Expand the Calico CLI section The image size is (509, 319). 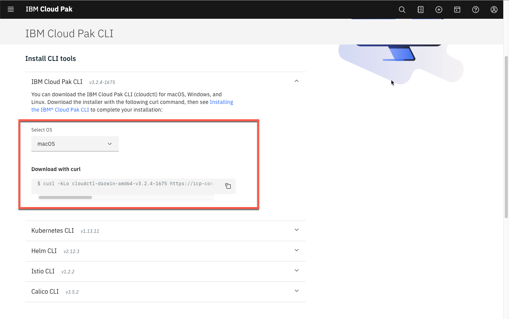[x=296, y=291]
